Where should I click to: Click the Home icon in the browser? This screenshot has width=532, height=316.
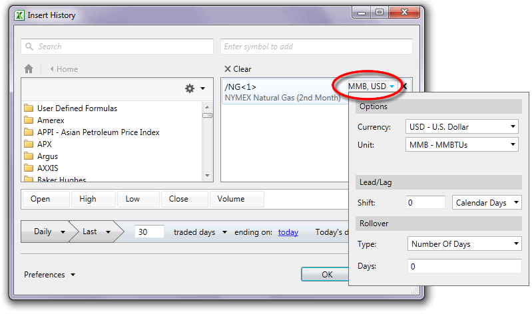click(x=29, y=69)
